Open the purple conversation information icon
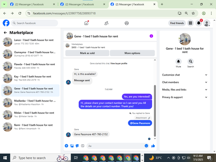216x162 pixels. [x=151, y=36]
